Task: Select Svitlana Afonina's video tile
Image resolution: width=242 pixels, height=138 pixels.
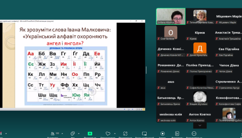Action: tap(171, 16)
